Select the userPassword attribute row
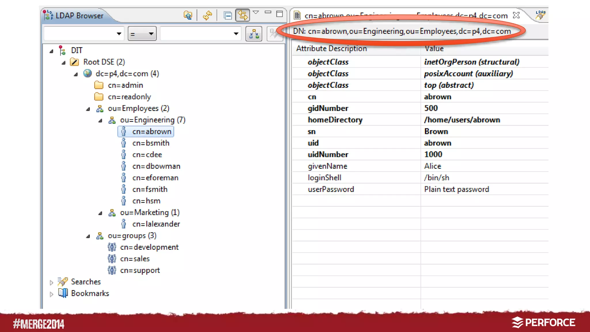The height and width of the screenshot is (332, 590). [331, 189]
